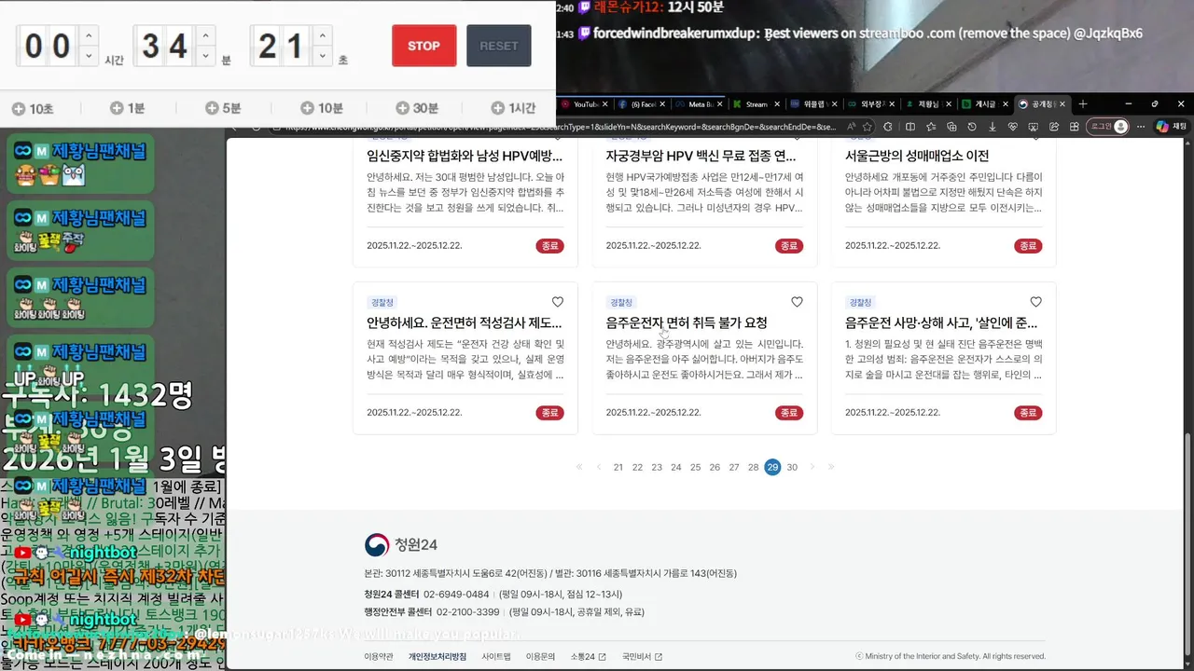Switch to the Stream browser tab
Image resolution: width=1194 pixels, height=671 pixels.
tap(756, 104)
